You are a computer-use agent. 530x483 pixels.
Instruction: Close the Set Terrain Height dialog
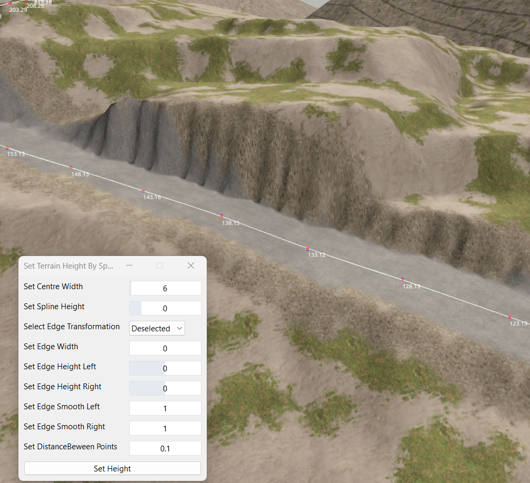tap(191, 266)
